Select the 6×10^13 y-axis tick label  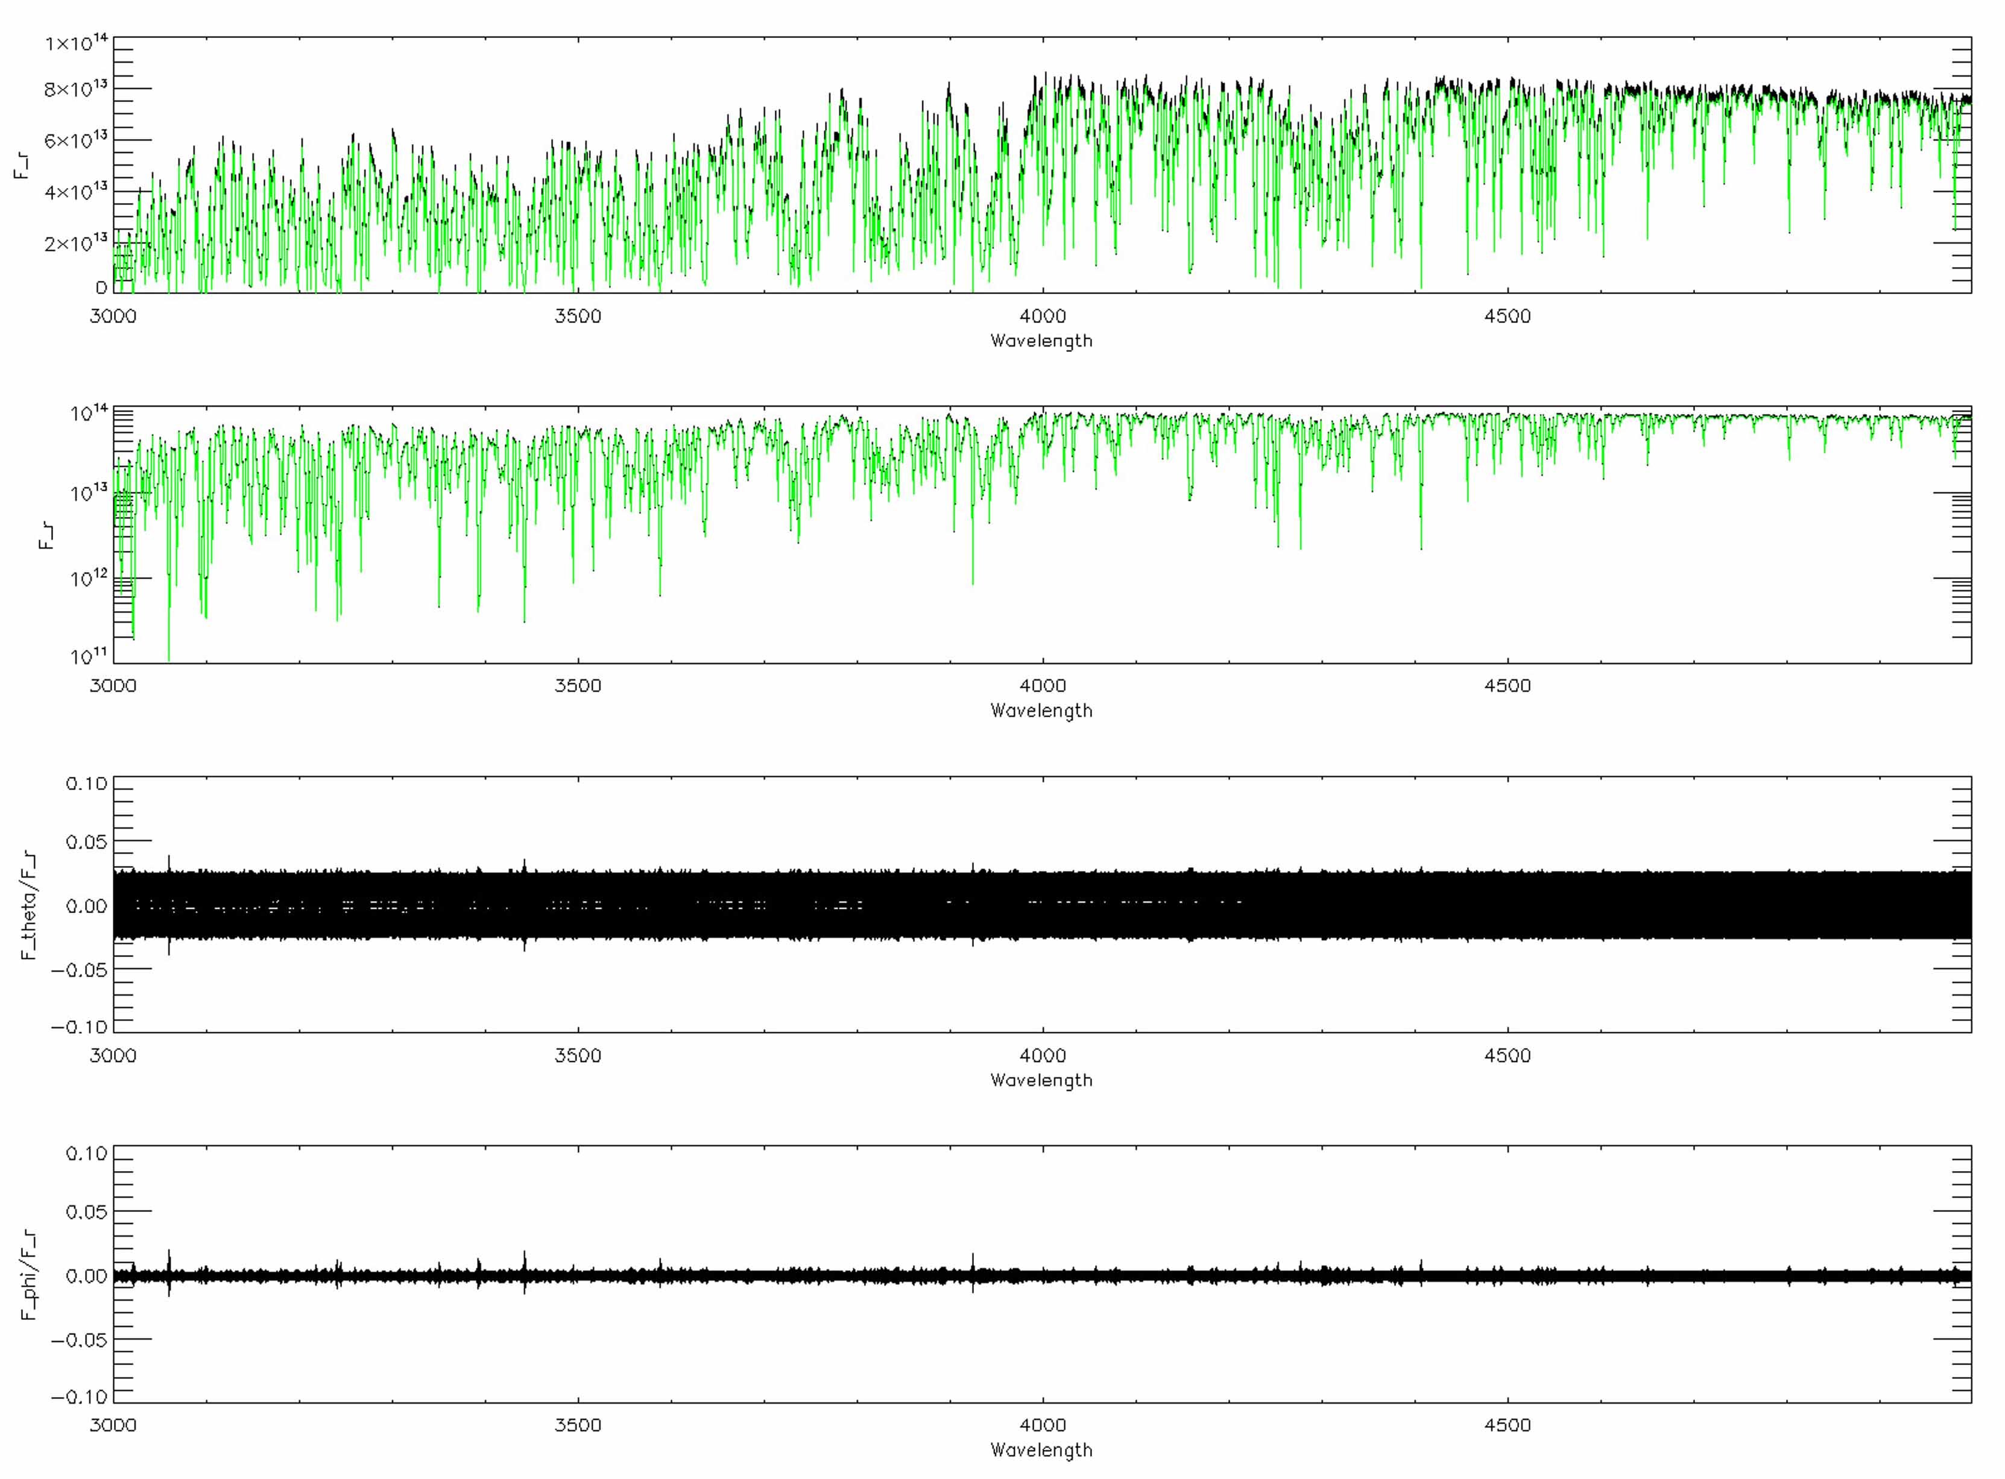(x=75, y=140)
